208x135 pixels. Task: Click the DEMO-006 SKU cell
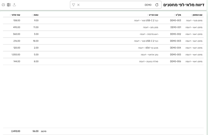coord(175,62)
